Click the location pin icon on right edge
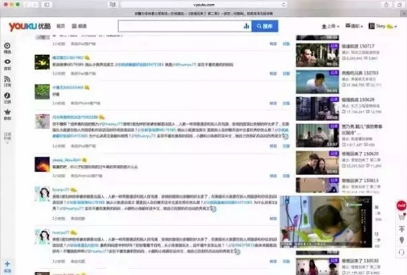Screen dimensions: 407x275 [401, 240]
